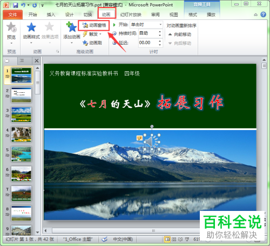270x246 pixels.
Task: Click subtitle text 义务教育课程标准实验教科书
Action: tap(84, 73)
